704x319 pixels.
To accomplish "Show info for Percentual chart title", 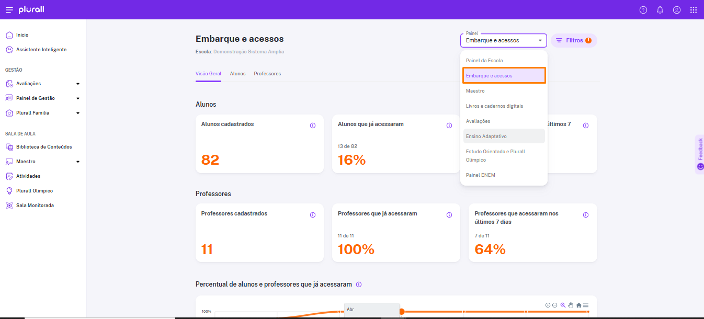I will (x=359, y=284).
